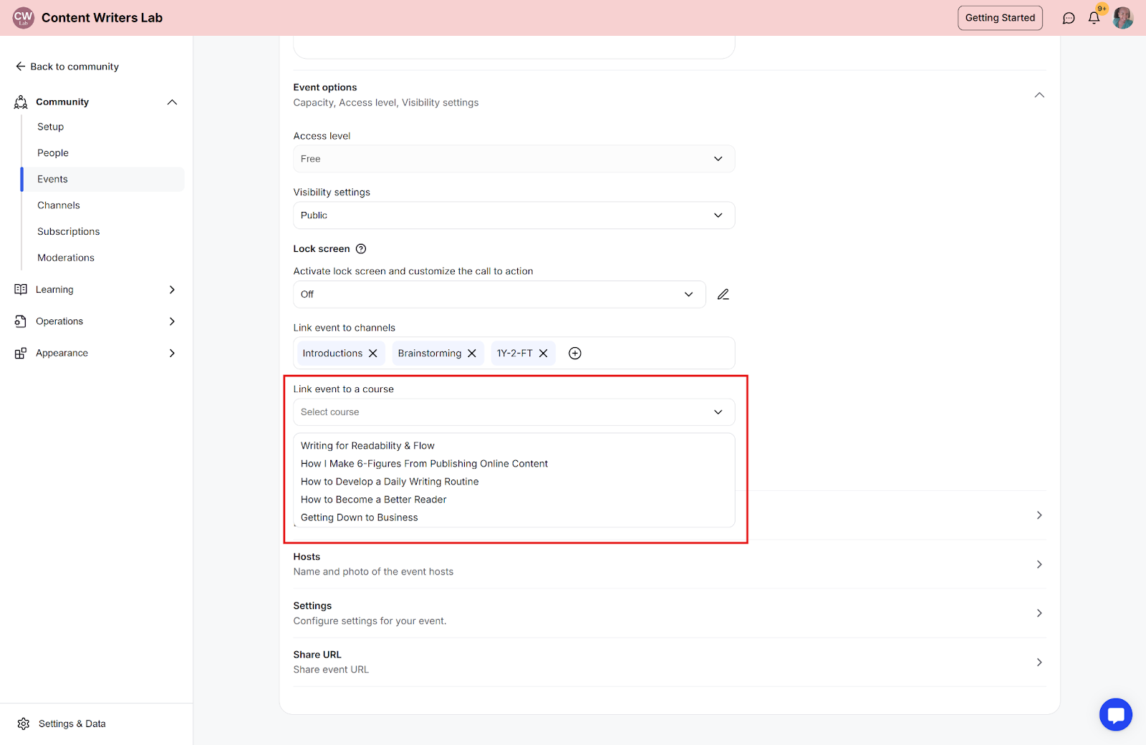This screenshot has width=1146, height=745.
Task: Choose How to Become a Better Reader
Action: 373,500
